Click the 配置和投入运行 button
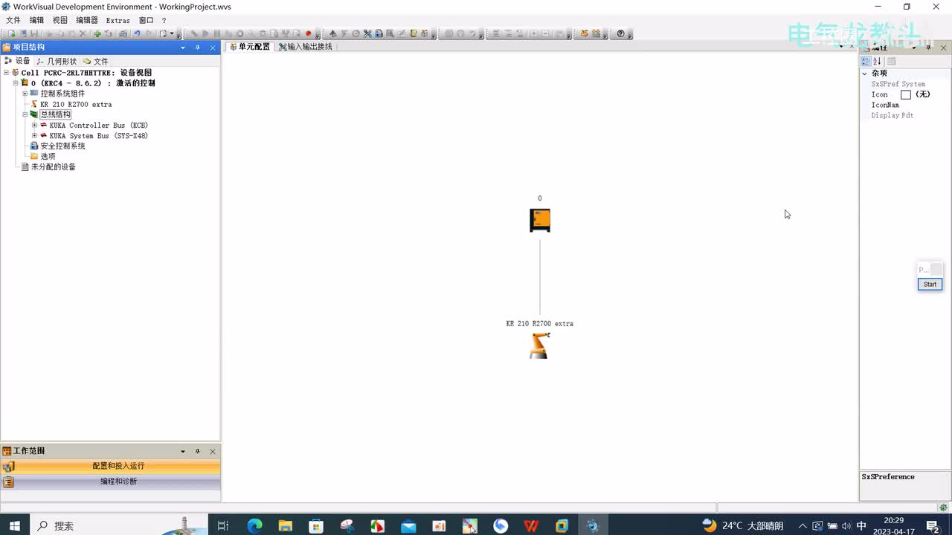This screenshot has width=952, height=535. pos(111,466)
